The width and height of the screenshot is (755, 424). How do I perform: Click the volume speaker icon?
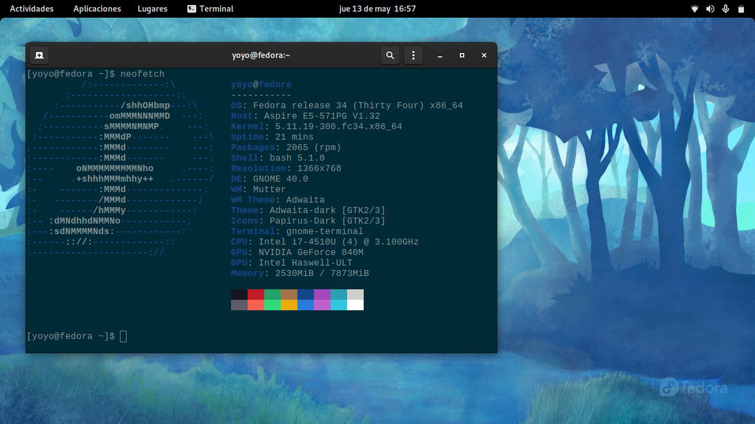tap(710, 9)
